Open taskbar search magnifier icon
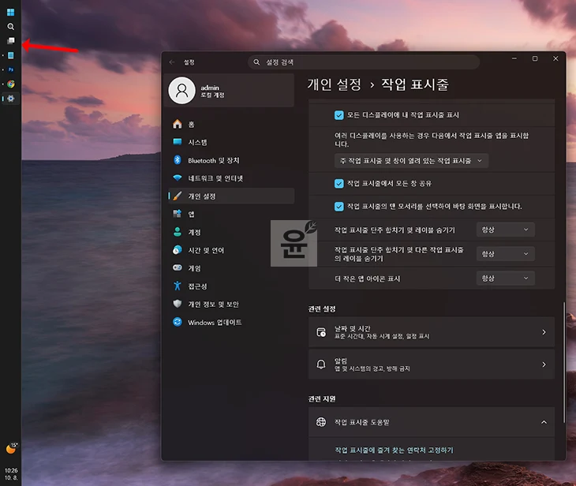The width and height of the screenshot is (576, 486). click(x=11, y=27)
